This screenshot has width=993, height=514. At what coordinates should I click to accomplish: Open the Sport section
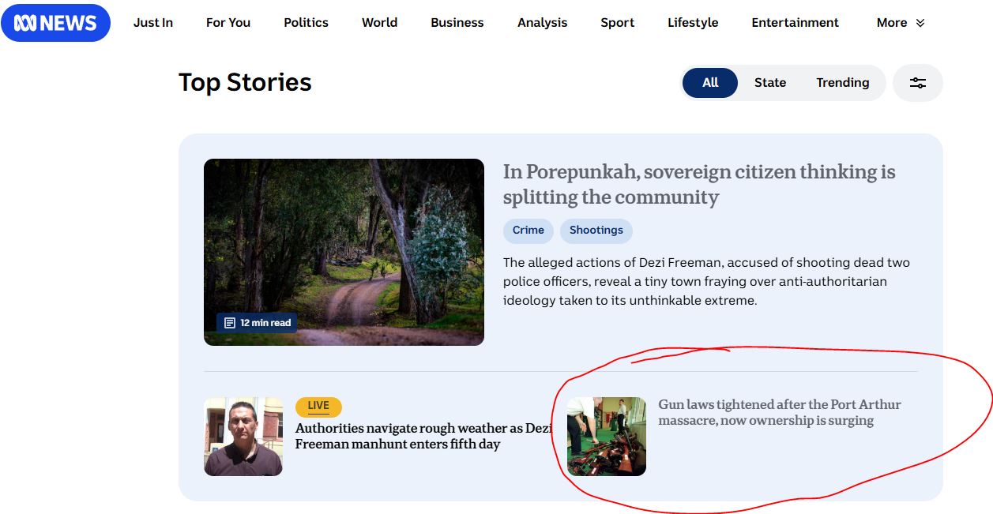(x=617, y=23)
